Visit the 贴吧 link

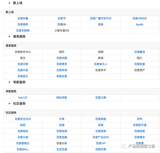[23, 125]
